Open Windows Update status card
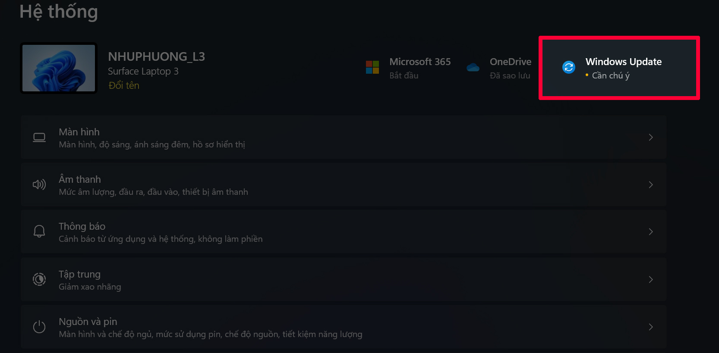 619,68
